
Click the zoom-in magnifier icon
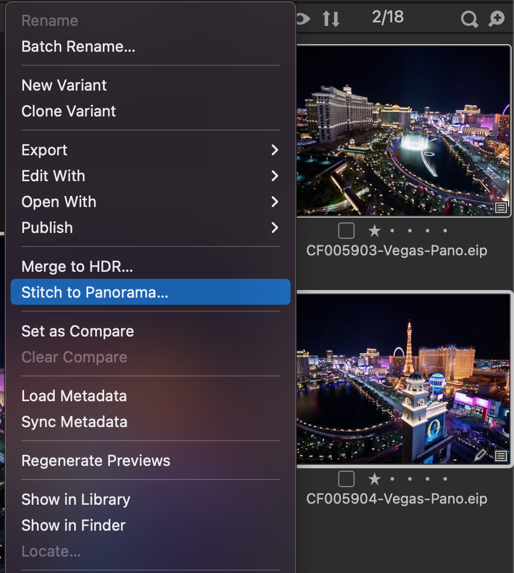496,19
